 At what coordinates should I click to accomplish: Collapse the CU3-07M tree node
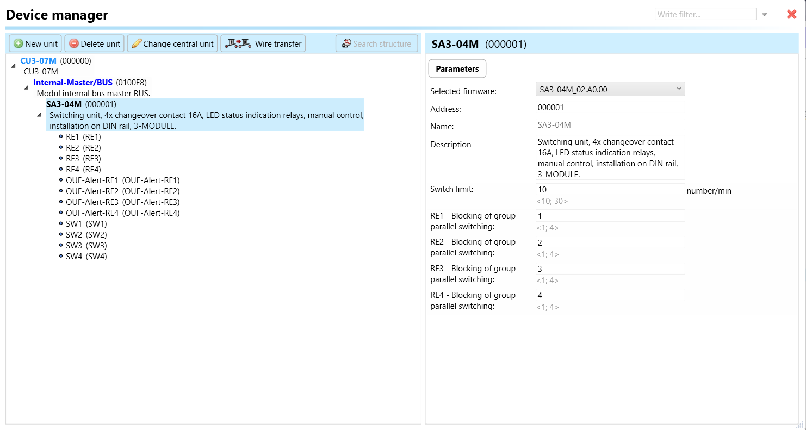[13, 66]
